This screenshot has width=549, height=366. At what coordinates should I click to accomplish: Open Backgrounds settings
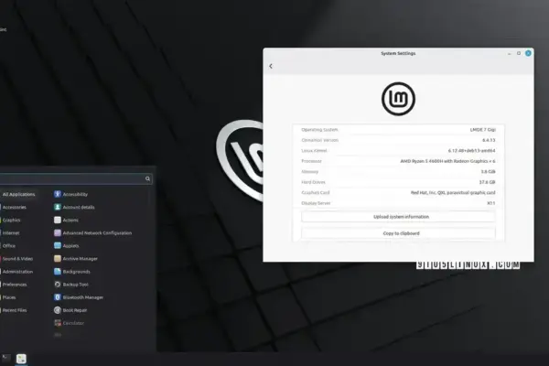[x=71, y=272]
